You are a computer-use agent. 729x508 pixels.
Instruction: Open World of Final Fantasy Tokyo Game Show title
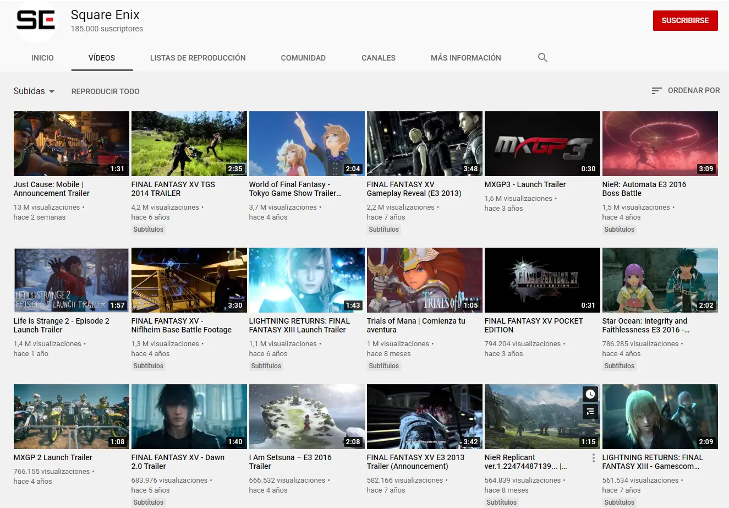click(295, 189)
